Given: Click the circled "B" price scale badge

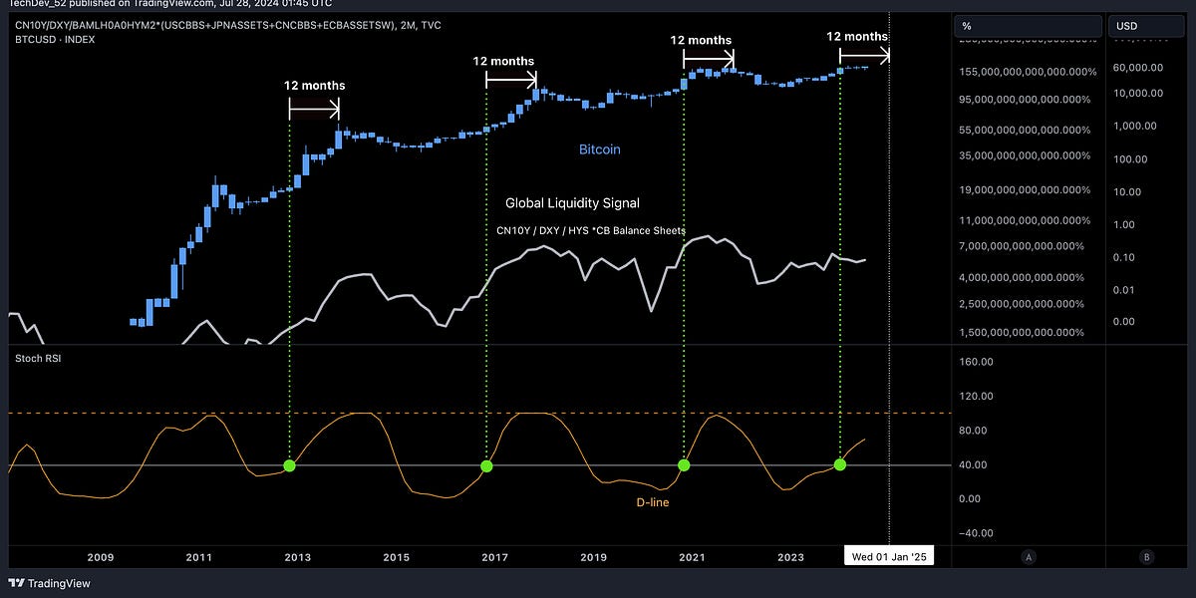Looking at the screenshot, I should click(1147, 558).
